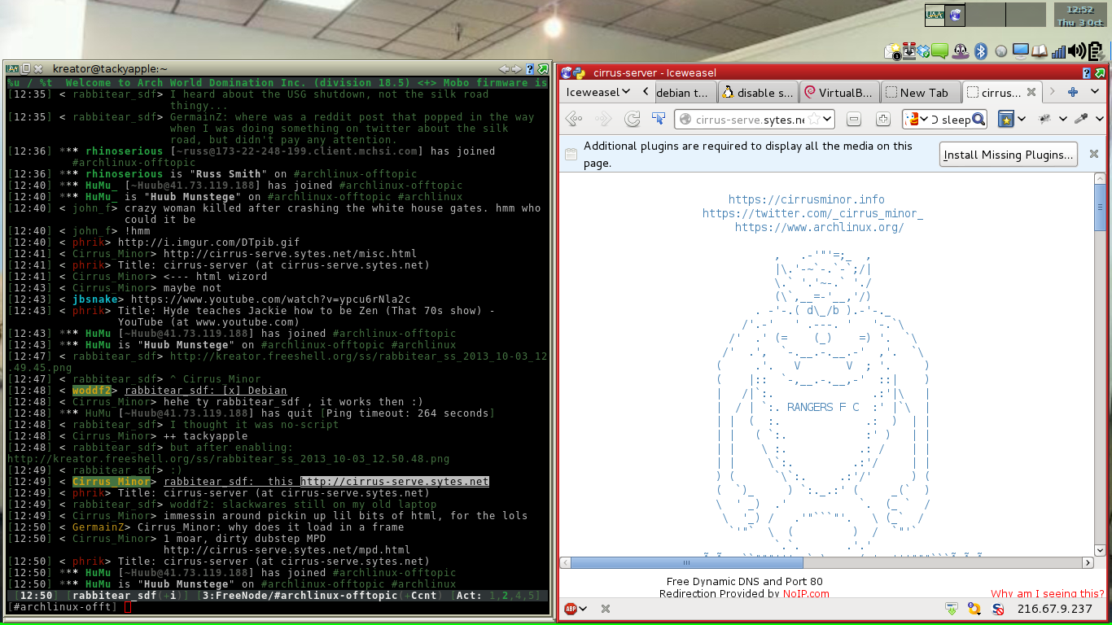This screenshot has height=625, width=1112.
Task: Switch to the first workspace in pager
Action: pyautogui.click(x=944, y=15)
